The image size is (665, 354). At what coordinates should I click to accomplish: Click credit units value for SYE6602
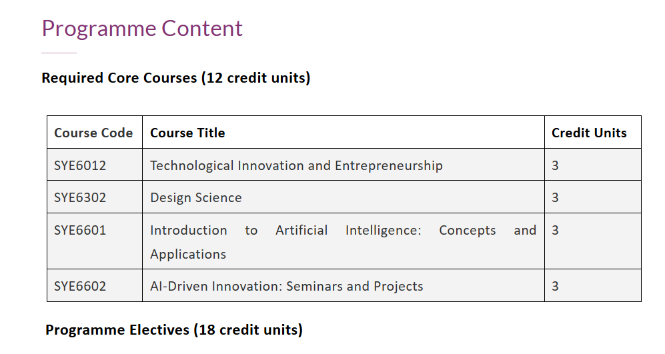556,287
